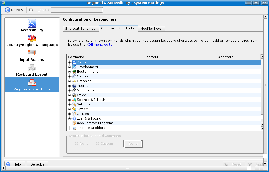Open the Modifier Keys tab
Screen dimensions: 269x172
[151, 29]
